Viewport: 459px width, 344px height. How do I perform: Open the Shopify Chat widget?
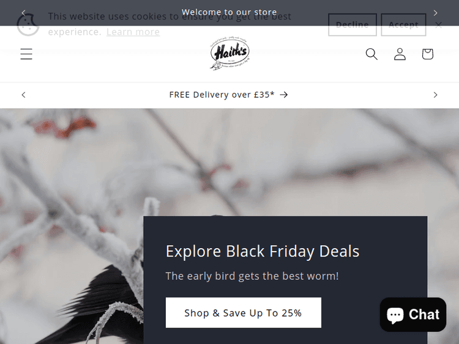tap(412, 315)
